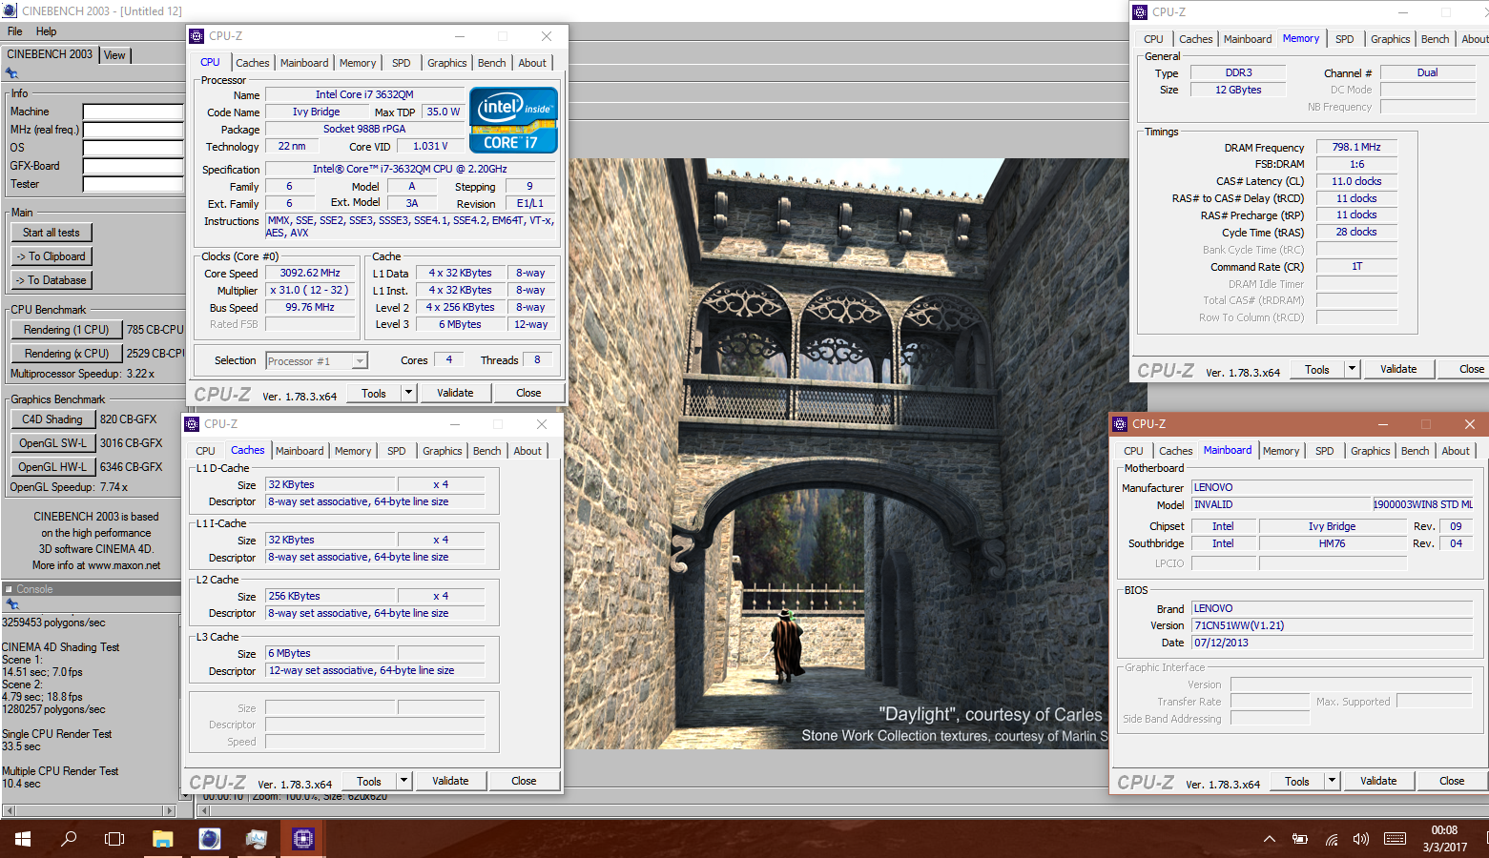The image size is (1489, 858).
Task: Open File menu in CINEBENCH
Action: [x=14, y=31]
